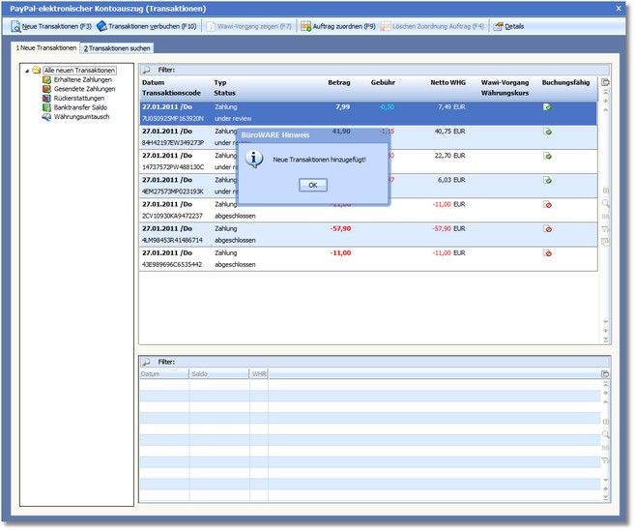The width and height of the screenshot is (634, 530).
Task: Open Details from the toolbar
Action: 508,26
